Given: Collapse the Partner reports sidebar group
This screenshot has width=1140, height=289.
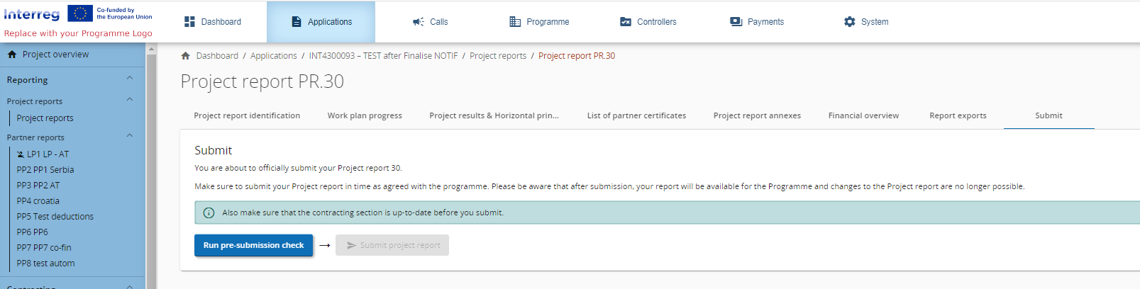Looking at the screenshot, I should tap(130, 136).
